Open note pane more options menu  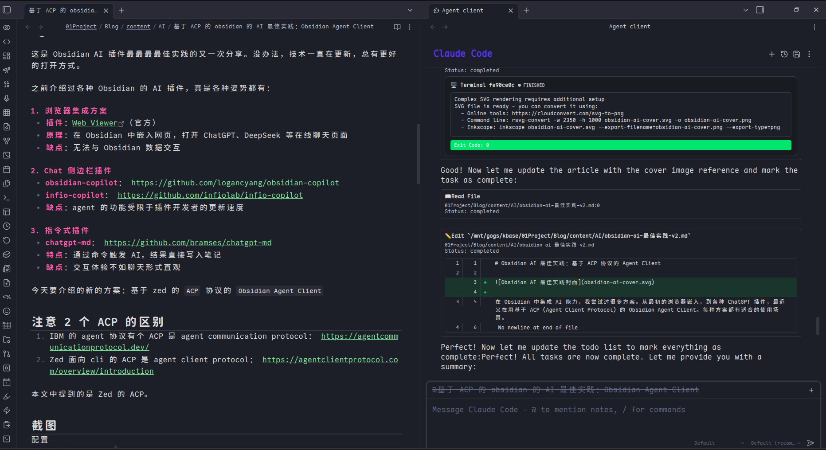(410, 27)
